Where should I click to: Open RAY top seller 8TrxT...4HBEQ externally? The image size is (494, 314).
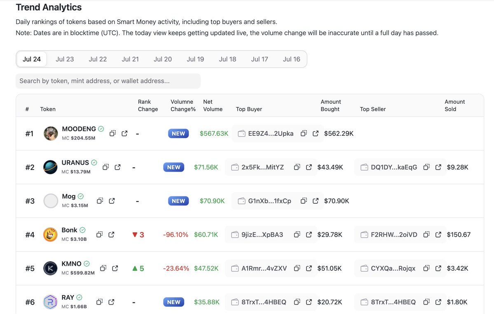[438, 302]
